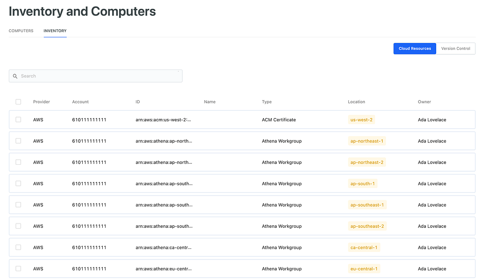Focus the Search input field
Viewport: 482px width, 280px height.
coord(98,76)
